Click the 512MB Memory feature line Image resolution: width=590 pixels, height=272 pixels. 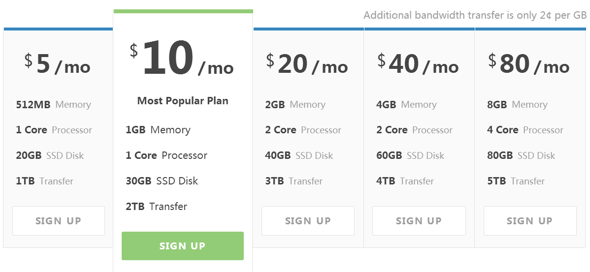click(53, 104)
